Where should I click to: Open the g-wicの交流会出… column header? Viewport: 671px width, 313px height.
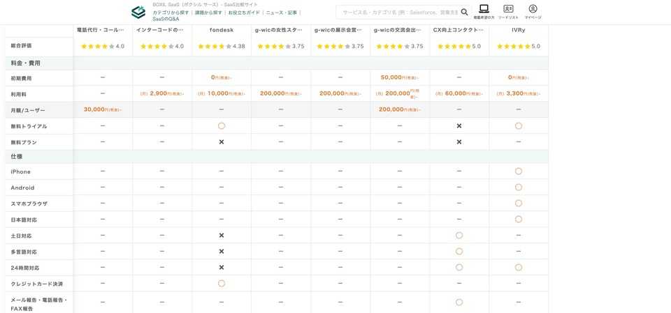click(x=398, y=30)
